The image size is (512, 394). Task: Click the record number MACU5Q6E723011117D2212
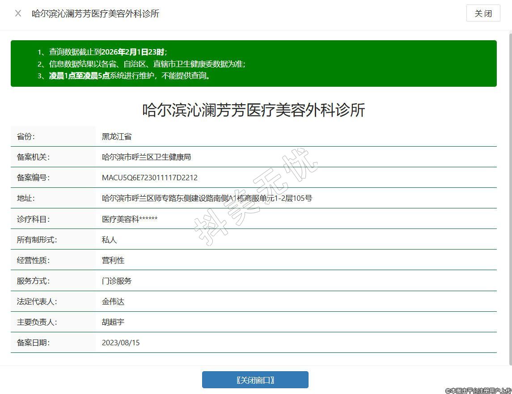point(149,178)
